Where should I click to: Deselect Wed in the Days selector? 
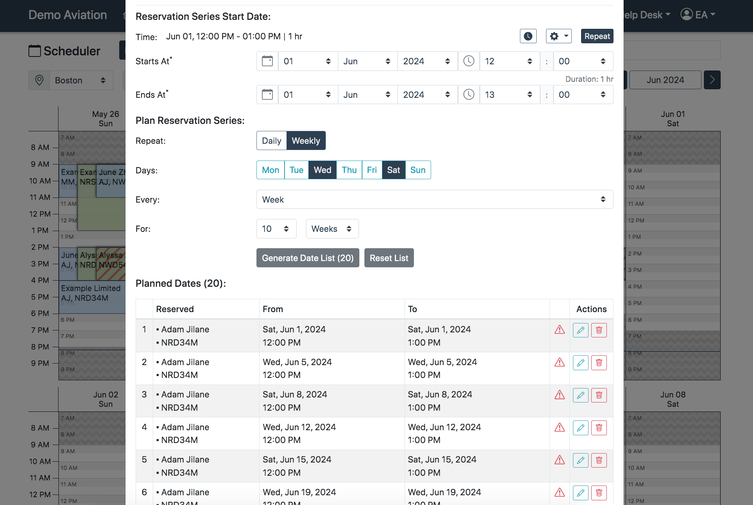322,170
